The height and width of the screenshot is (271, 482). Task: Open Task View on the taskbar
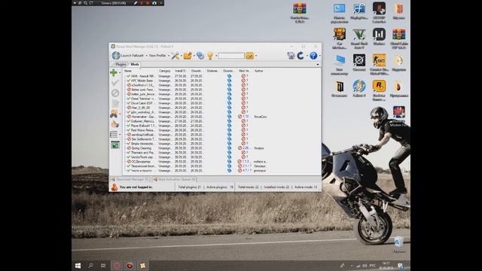point(103,266)
